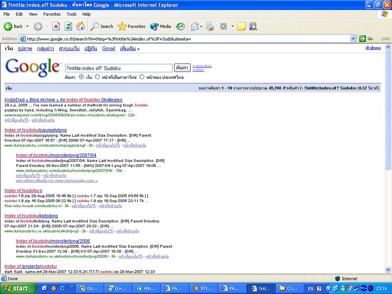The image size is (392, 294).
Task: Select the หน้าของ ประเทศไทย radio button
Action: (x=142, y=77)
